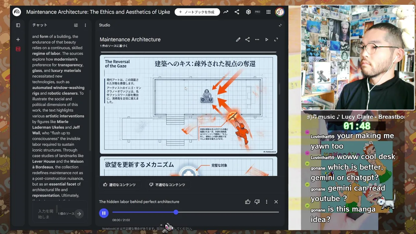This screenshot has width=416, height=234.
Task: Share the Maintenance Architecture slide deck
Action: click(248, 40)
